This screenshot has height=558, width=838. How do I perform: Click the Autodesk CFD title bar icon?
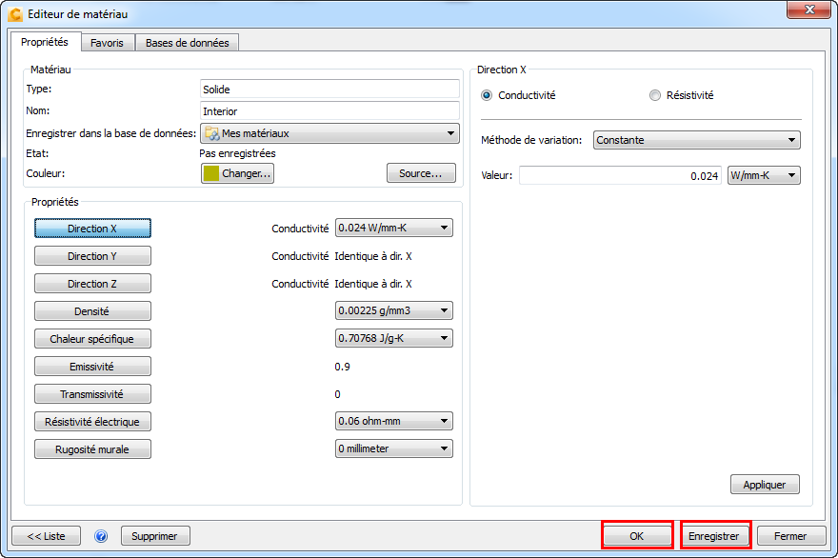tap(15, 14)
